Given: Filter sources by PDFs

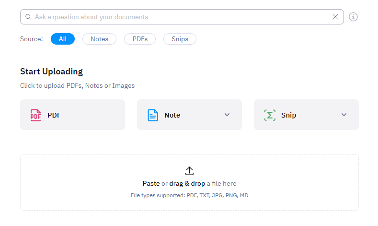Looking at the screenshot, I should pyautogui.click(x=140, y=39).
